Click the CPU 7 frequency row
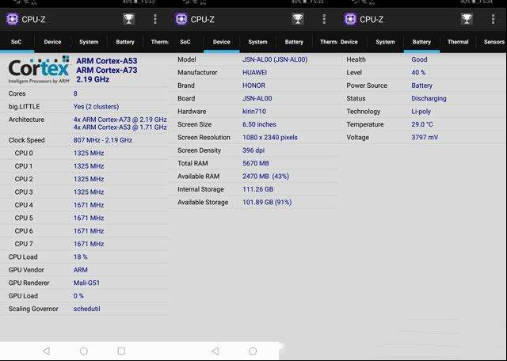 pyautogui.click(x=84, y=244)
